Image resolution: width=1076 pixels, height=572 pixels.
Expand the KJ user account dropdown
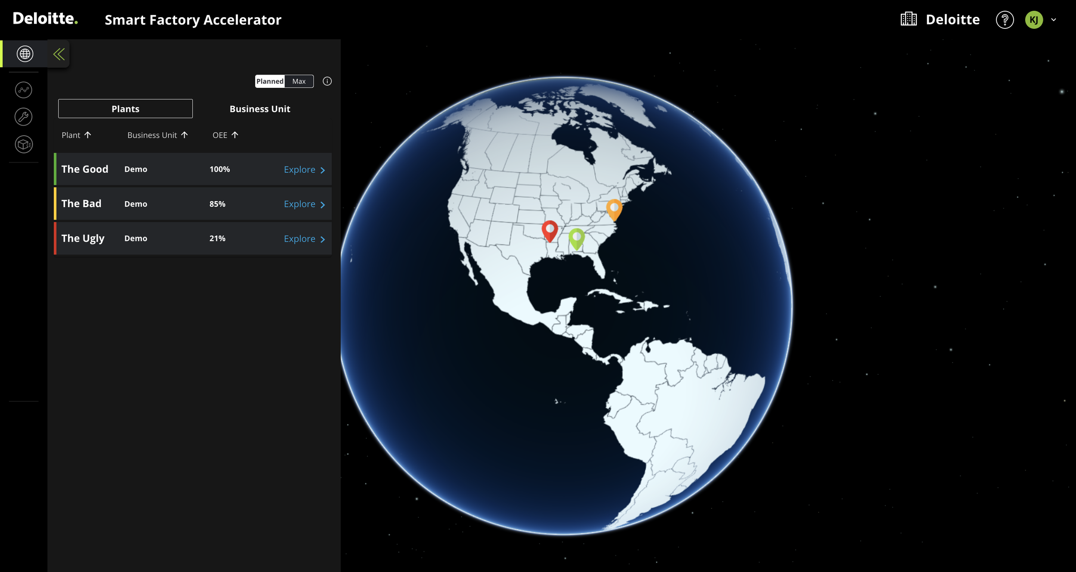coord(1053,20)
